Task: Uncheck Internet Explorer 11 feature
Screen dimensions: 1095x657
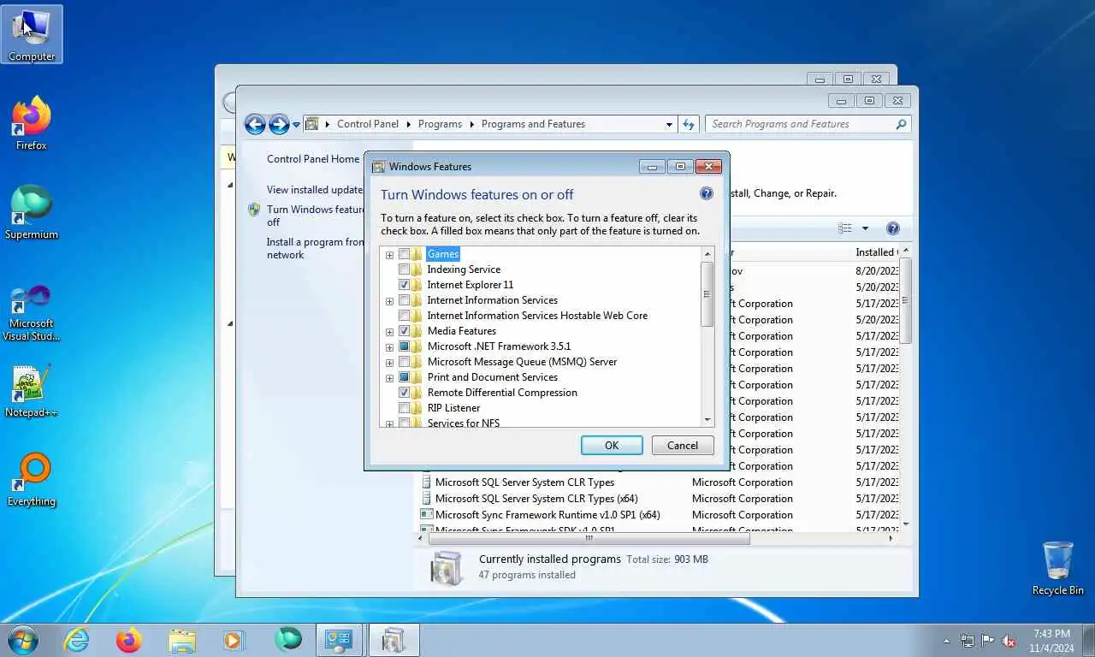Action: (404, 285)
